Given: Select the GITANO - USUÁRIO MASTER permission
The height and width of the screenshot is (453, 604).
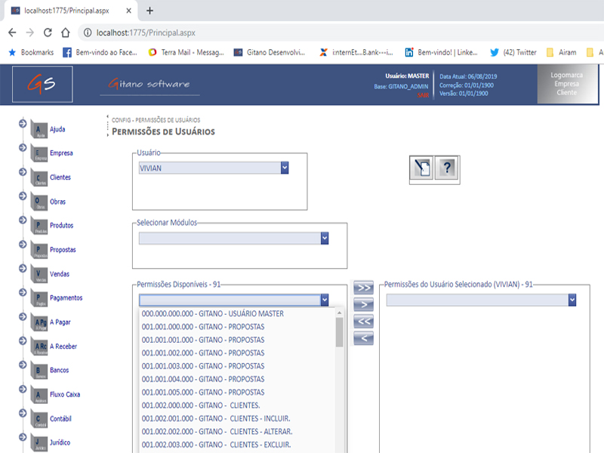Looking at the screenshot, I should point(212,313).
